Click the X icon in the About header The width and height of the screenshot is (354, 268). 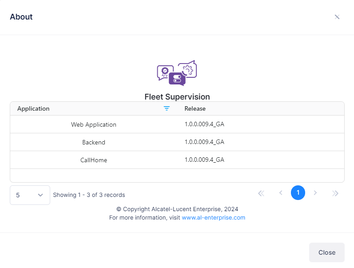point(337,17)
